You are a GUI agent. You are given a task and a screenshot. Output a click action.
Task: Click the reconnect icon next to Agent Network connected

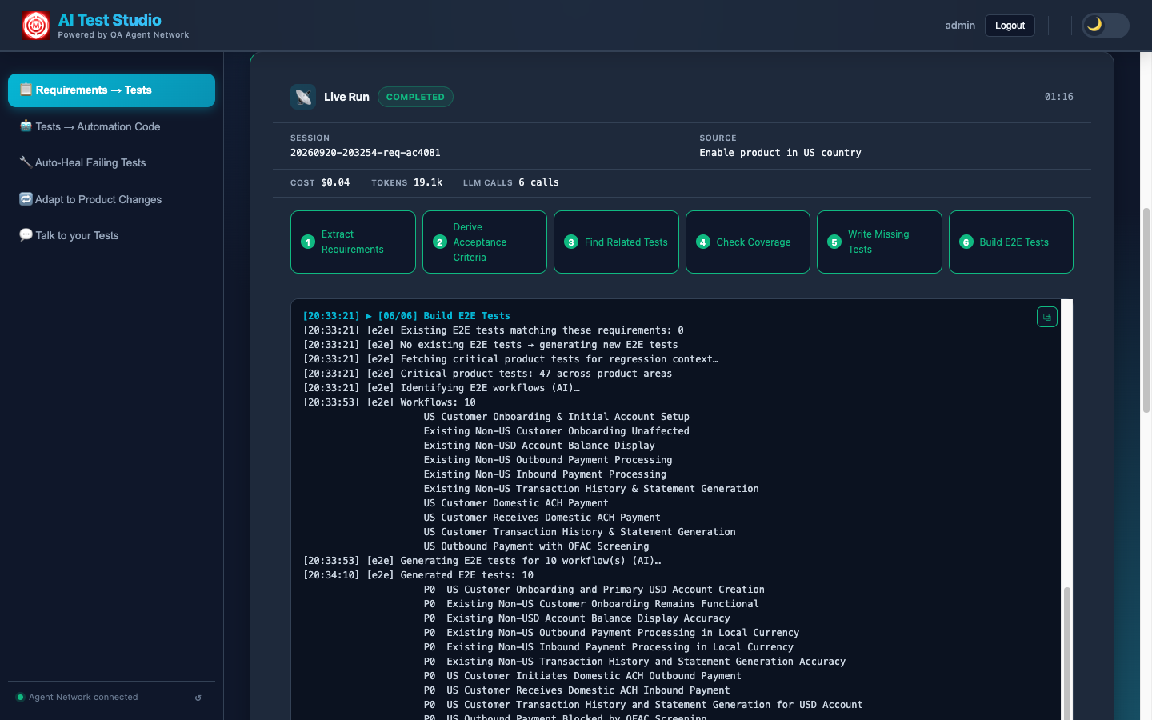click(x=198, y=698)
